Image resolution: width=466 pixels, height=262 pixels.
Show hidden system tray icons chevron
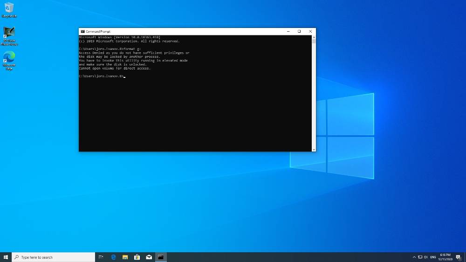[x=414, y=257]
